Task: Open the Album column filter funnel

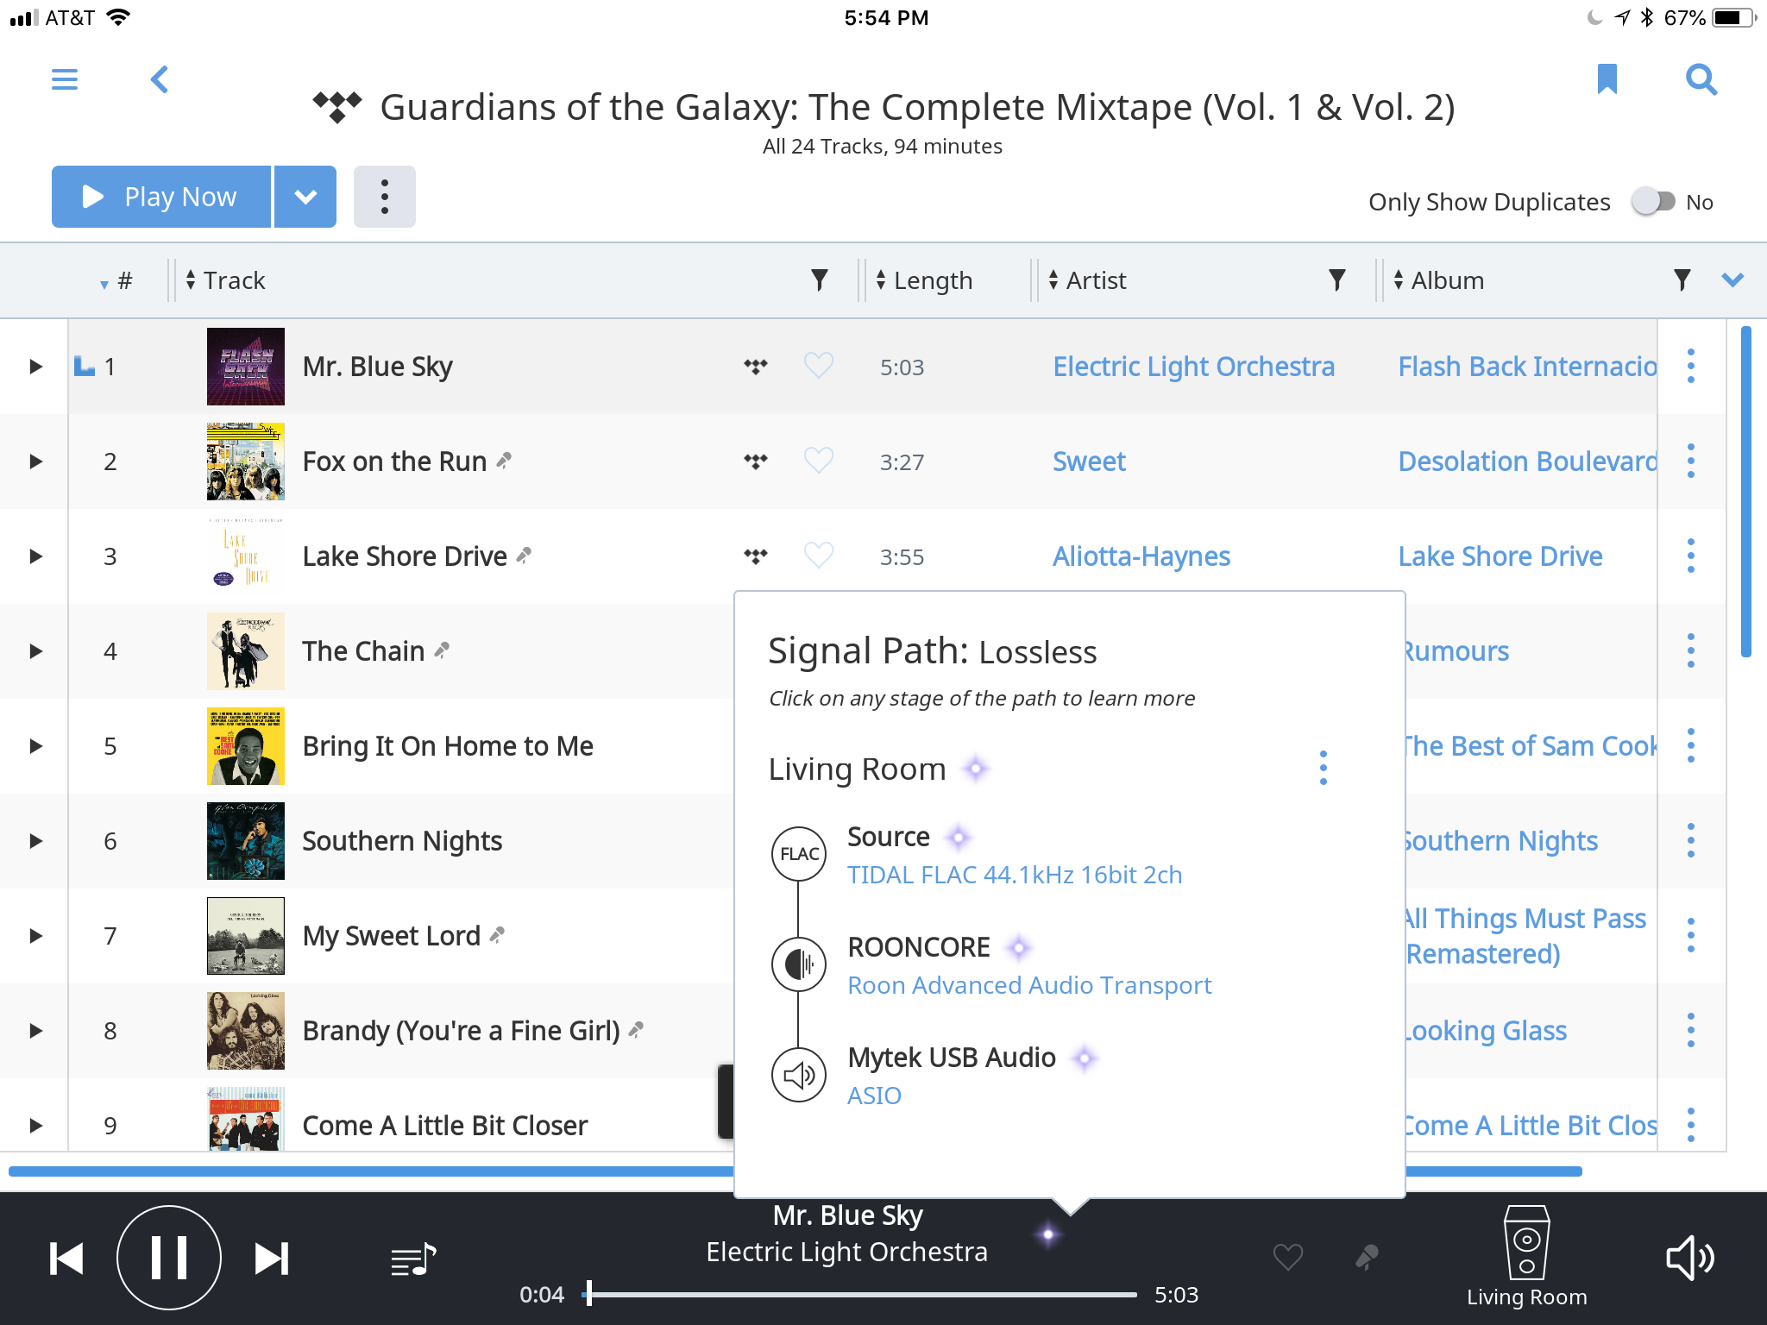Action: point(1682,279)
